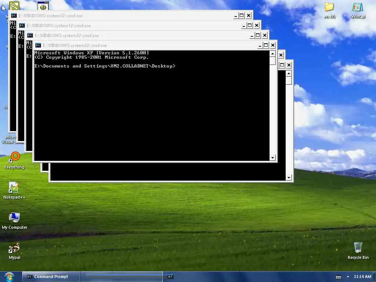Viewport: 376px width, 282px height.
Task: Click the front cmd.exe title bar text
Action: pyautogui.click(x=75, y=45)
